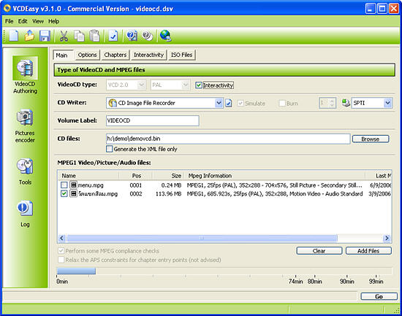The width and height of the screenshot is (402, 316).
Task: Click the file list scroll right arrow
Action: (x=387, y=238)
